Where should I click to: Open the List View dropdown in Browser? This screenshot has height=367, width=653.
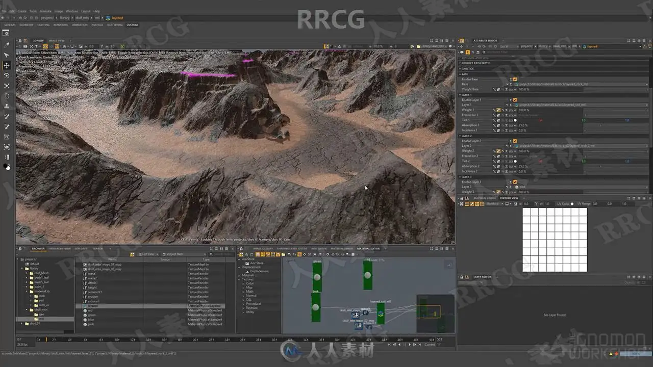(148, 254)
